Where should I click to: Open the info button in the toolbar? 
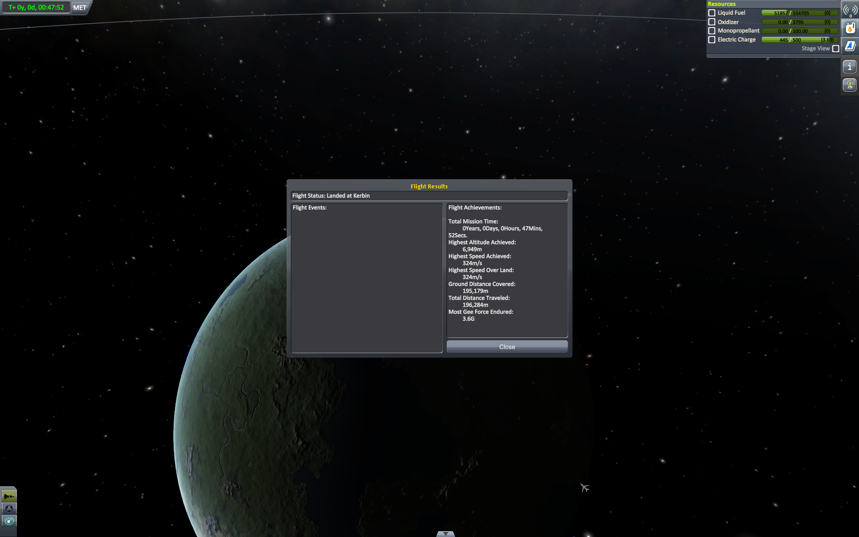(x=850, y=67)
